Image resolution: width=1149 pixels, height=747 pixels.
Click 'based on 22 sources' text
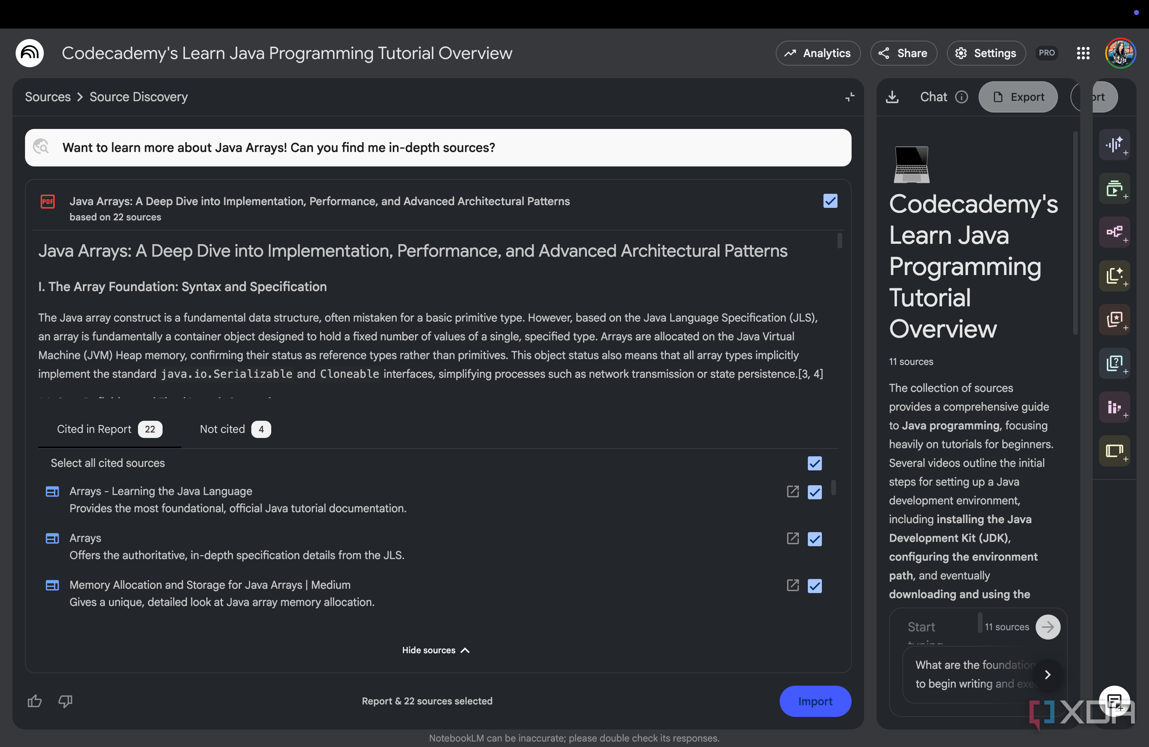(x=115, y=217)
